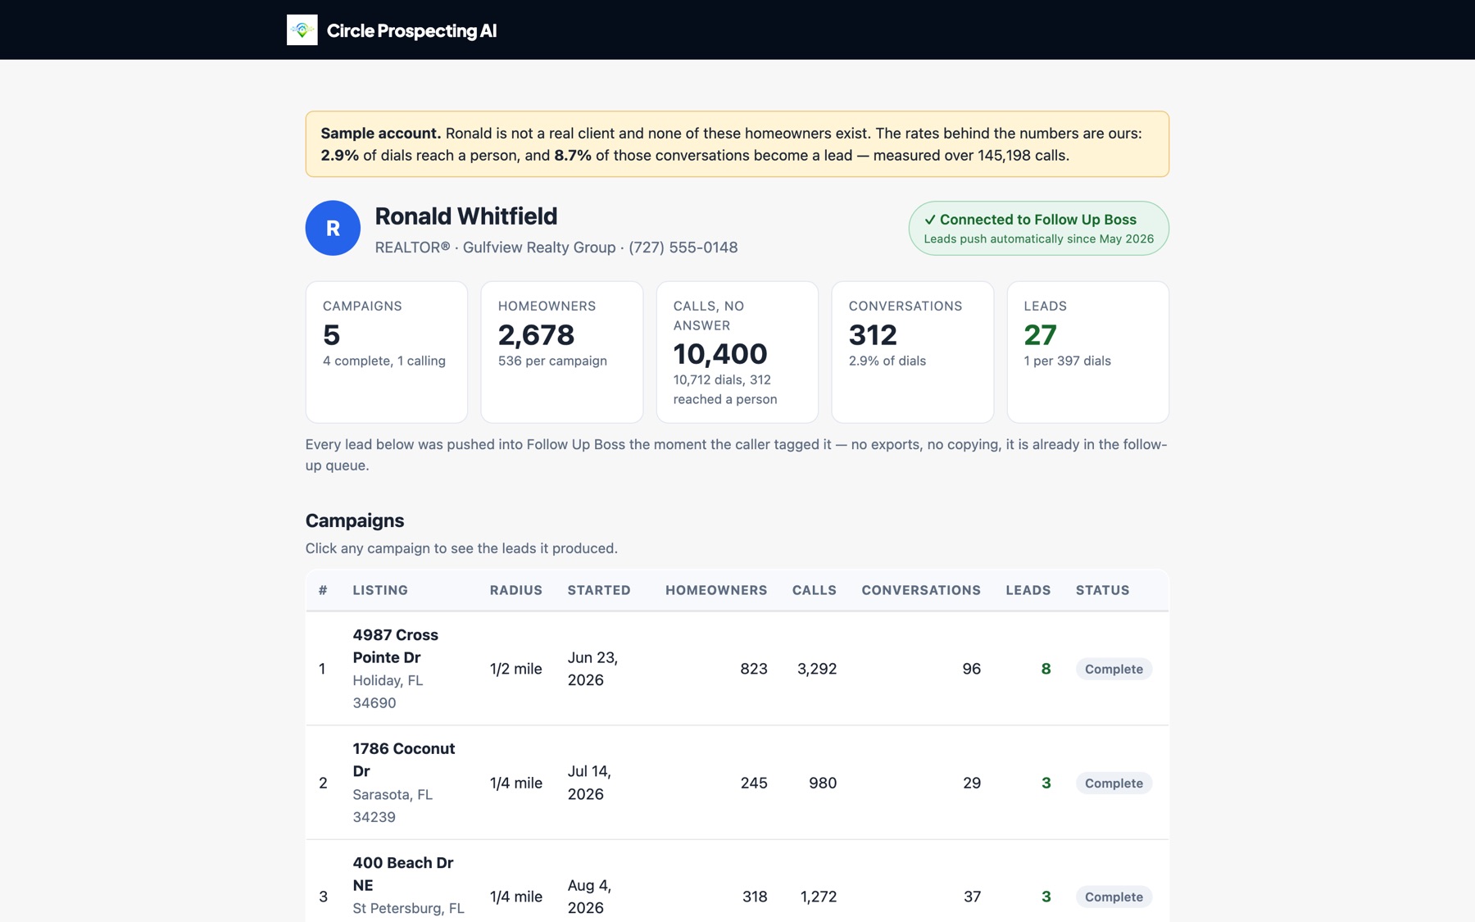Click the 980 calls value

tap(823, 783)
